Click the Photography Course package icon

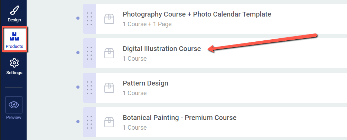tap(109, 19)
